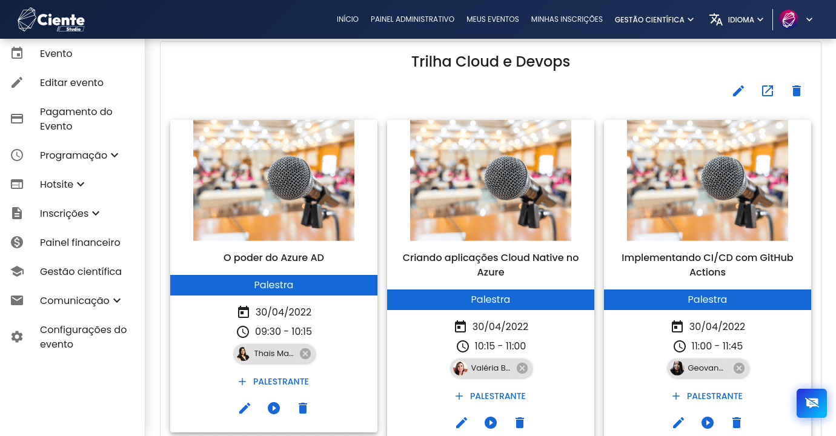Remove the Geovan... speaker chip
Viewport: 836px width, 436px height.
click(738, 368)
